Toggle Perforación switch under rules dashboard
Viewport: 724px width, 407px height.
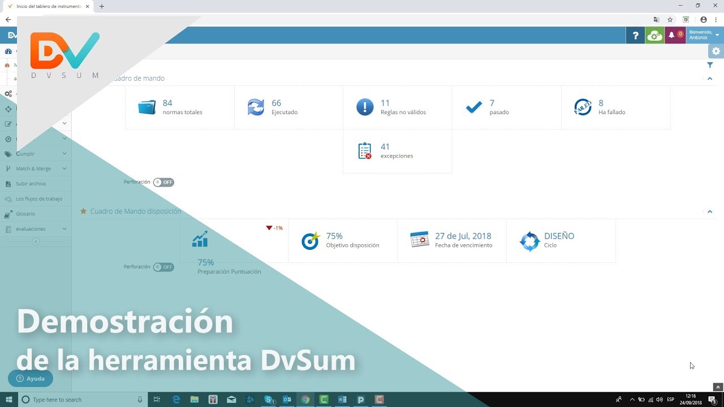tap(163, 182)
